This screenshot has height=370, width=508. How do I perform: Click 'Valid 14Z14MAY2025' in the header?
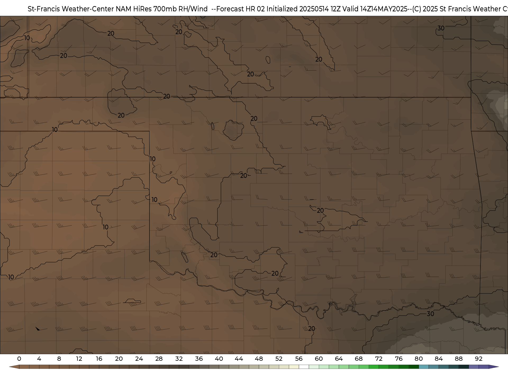coord(375,9)
